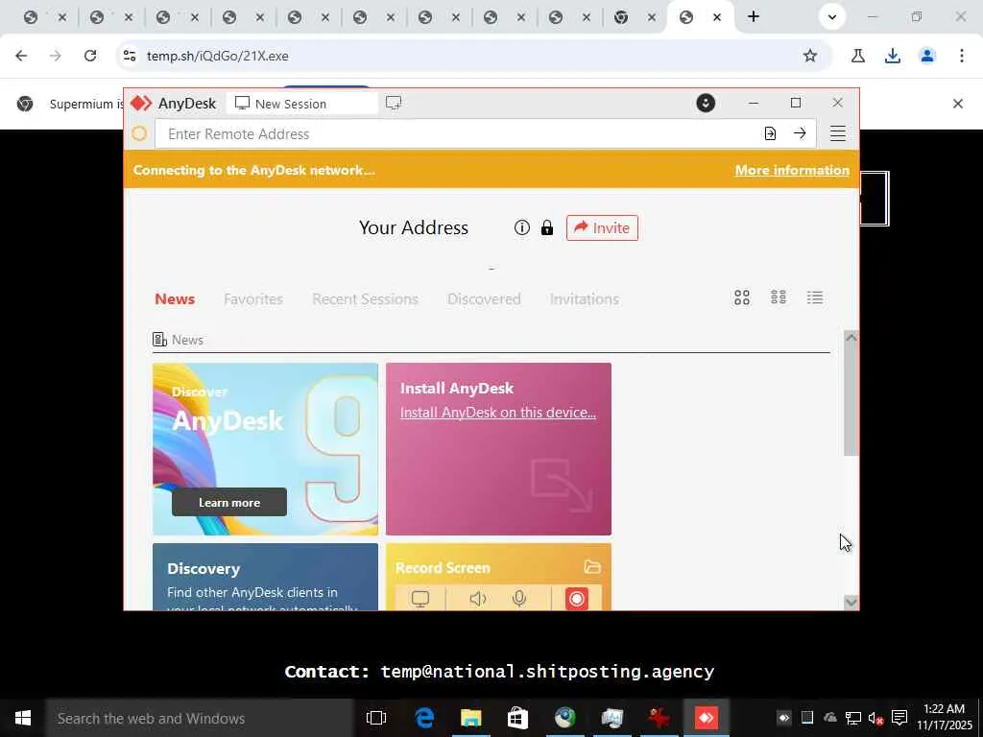Open the New Session tab
This screenshot has height=737, width=983.
[302, 104]
